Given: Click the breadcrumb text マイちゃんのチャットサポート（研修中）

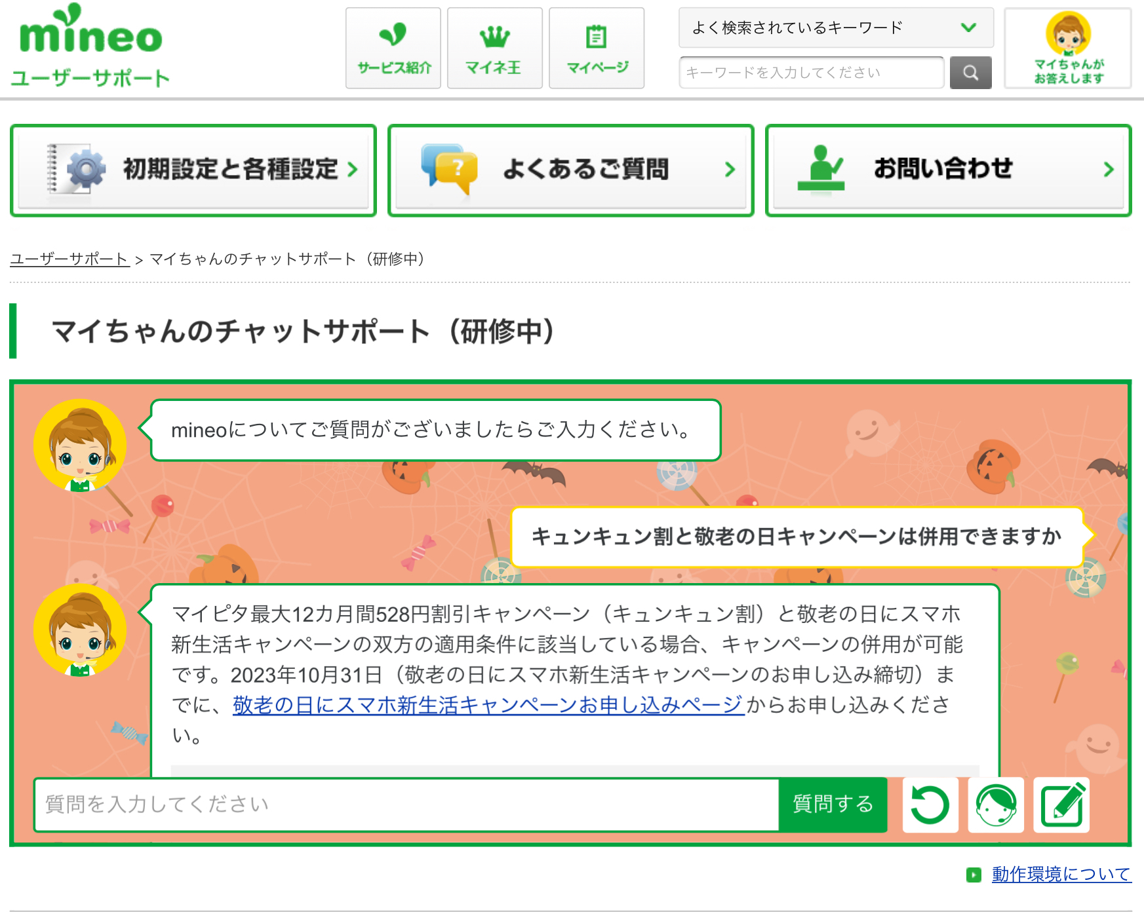Looking at the screenshot, I should coord(287,259).
